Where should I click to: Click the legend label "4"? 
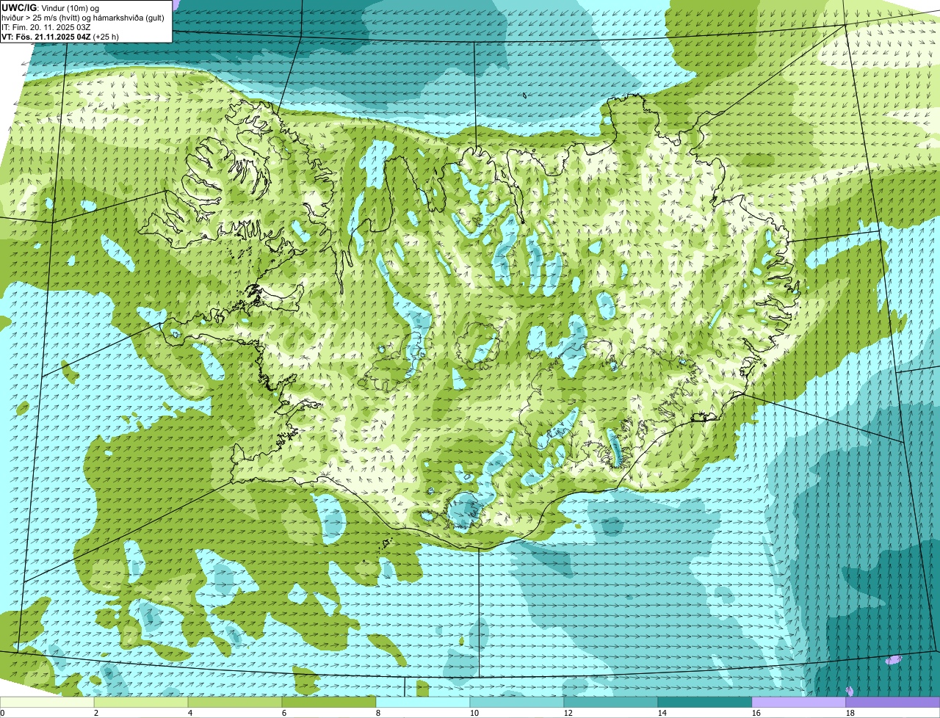tap(190, 713)
